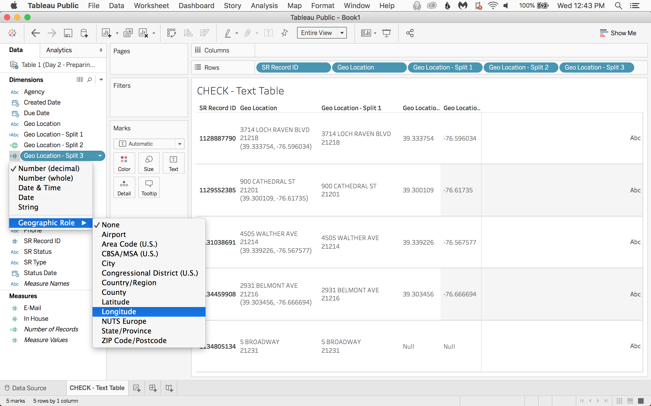Viewport: 651px width, 406px height.
Task: Open the Geo Location - Split 3 field dropdown arrow
Action: (100, 156)
